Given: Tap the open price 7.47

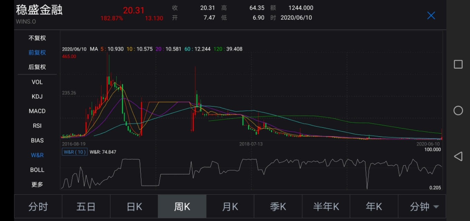Looking at the screenshot, I should point(209,18).
